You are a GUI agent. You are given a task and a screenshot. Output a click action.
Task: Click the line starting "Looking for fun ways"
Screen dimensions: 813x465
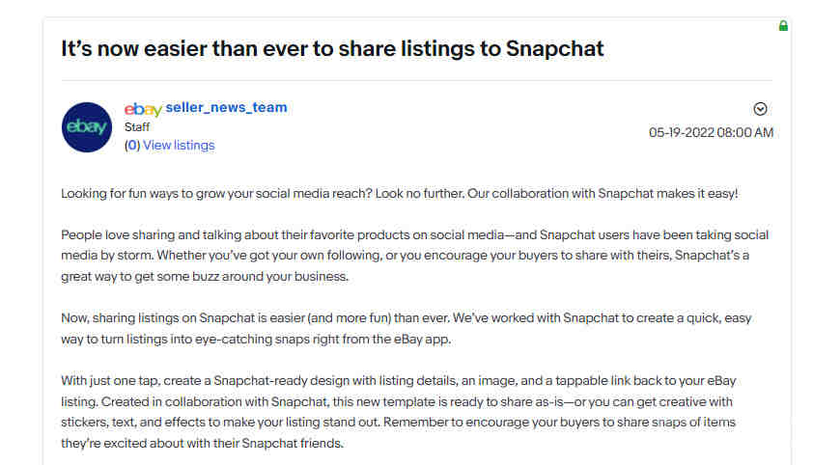click(x=399, y=194)
